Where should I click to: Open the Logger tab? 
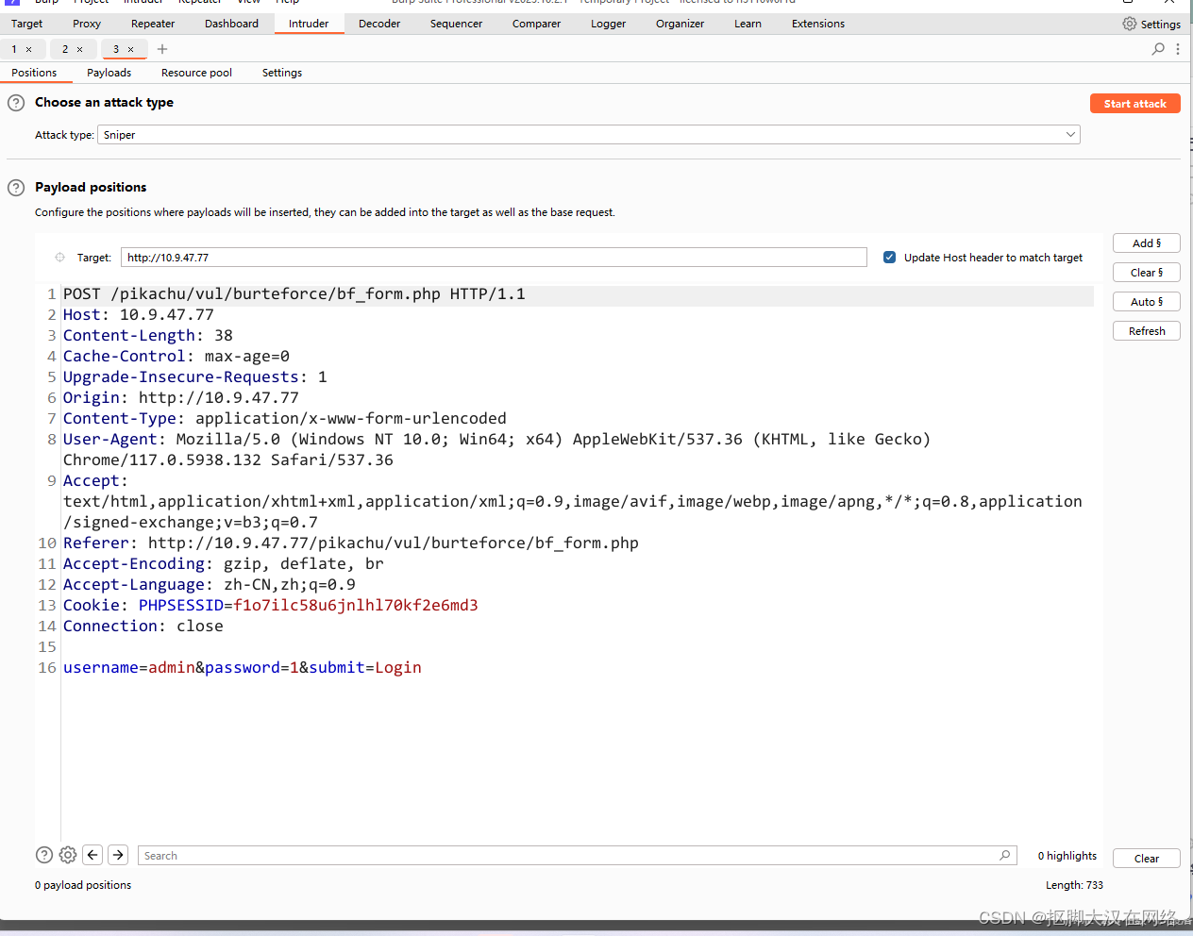(608, 24)
